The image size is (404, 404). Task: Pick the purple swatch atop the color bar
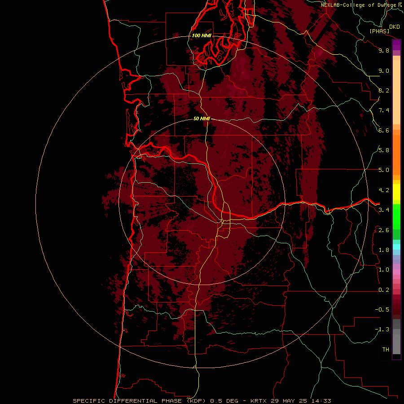(396, 45)
